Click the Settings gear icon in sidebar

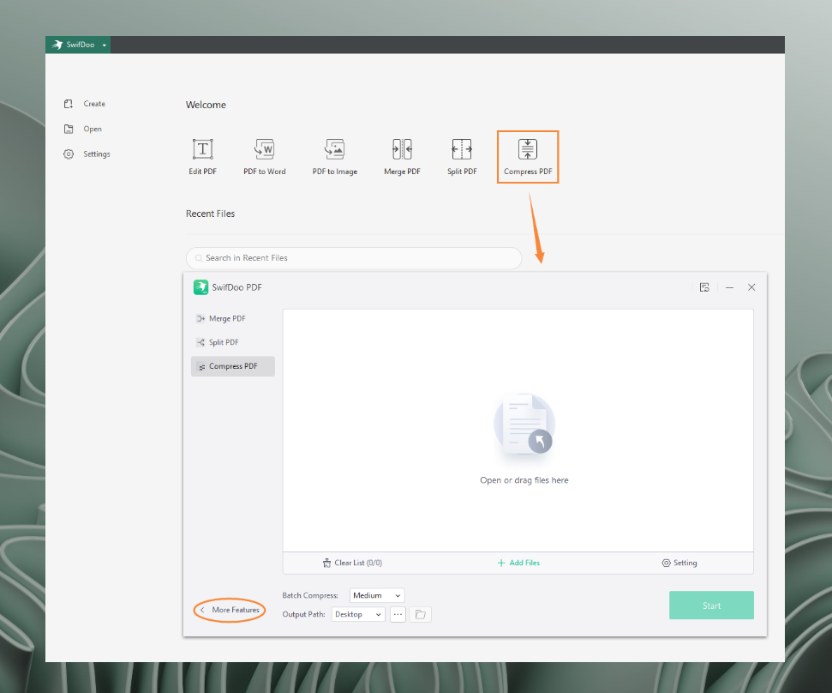69,154
